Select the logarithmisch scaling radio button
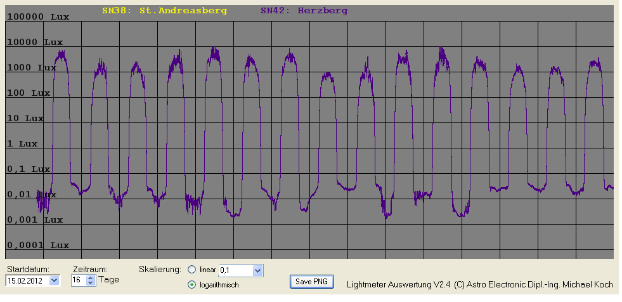The width and height of the screenshot is (622, 302). (191, 284)
